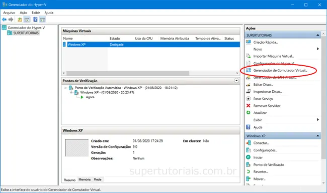Click the Parar Serviço stop icon
The height and width of the screenshot is (193, 327).
249,99
